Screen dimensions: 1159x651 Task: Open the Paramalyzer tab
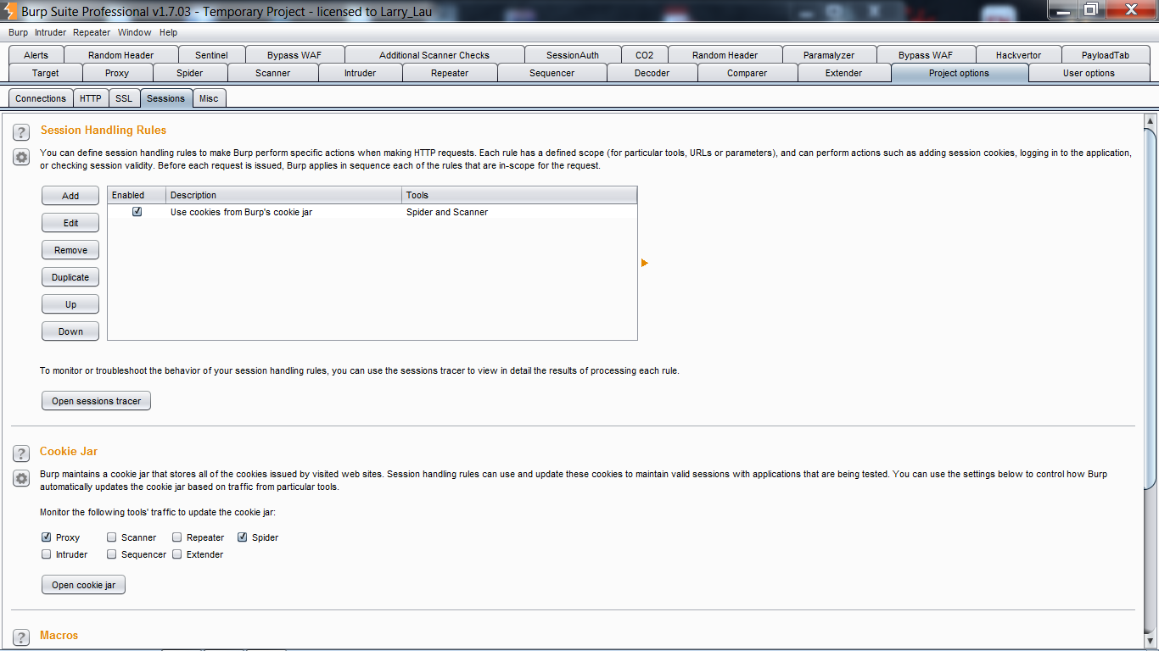point(829,55)
